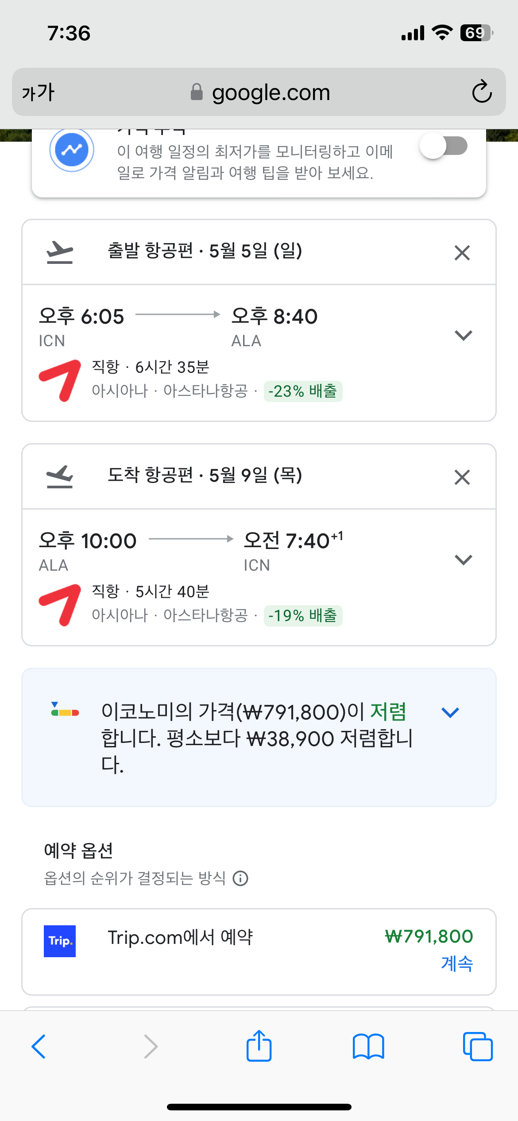Open the 가가 text size menu
This screenshot has width=518, height=1121.
tap(38, 92)
